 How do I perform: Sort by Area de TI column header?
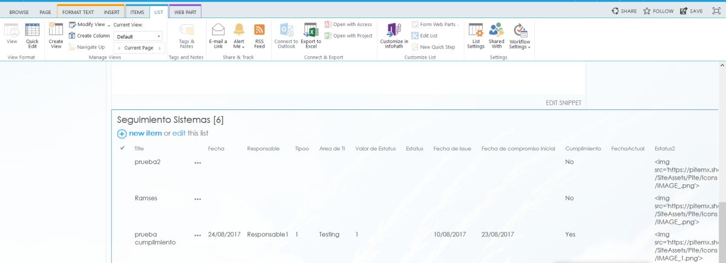(332, 148)
